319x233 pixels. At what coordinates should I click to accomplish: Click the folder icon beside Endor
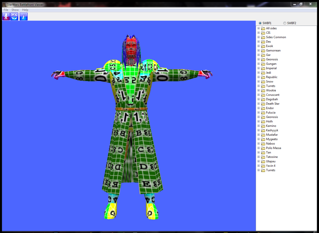click(263, 108)
